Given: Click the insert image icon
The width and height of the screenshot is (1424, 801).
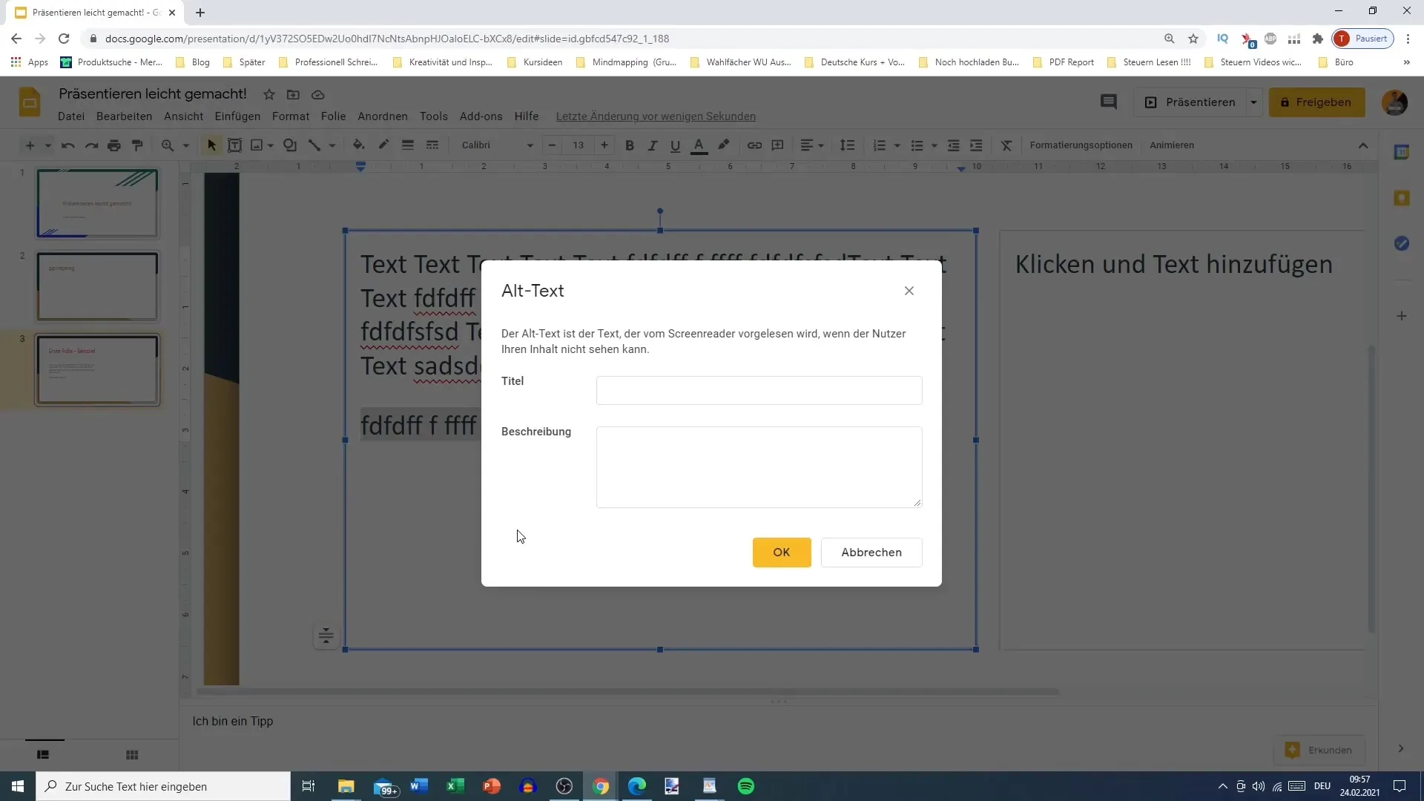Looking at the screenshot, I should click(257, 145).
